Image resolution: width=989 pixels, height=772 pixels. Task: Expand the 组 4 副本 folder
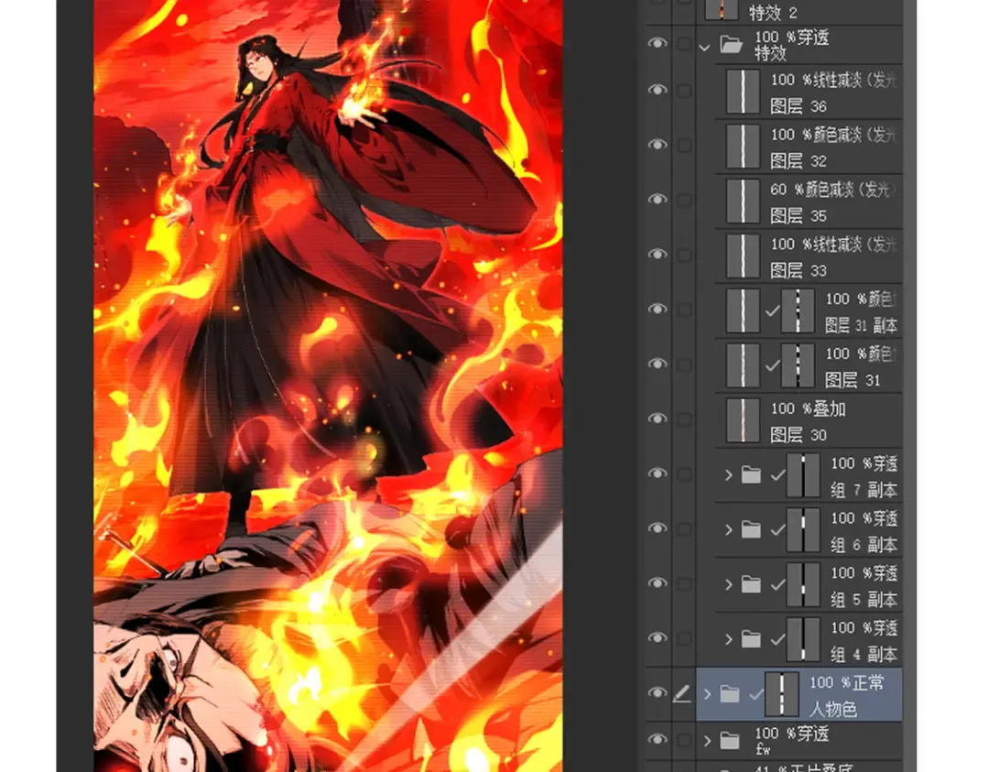pyautogui.click(x=729, y=639)
